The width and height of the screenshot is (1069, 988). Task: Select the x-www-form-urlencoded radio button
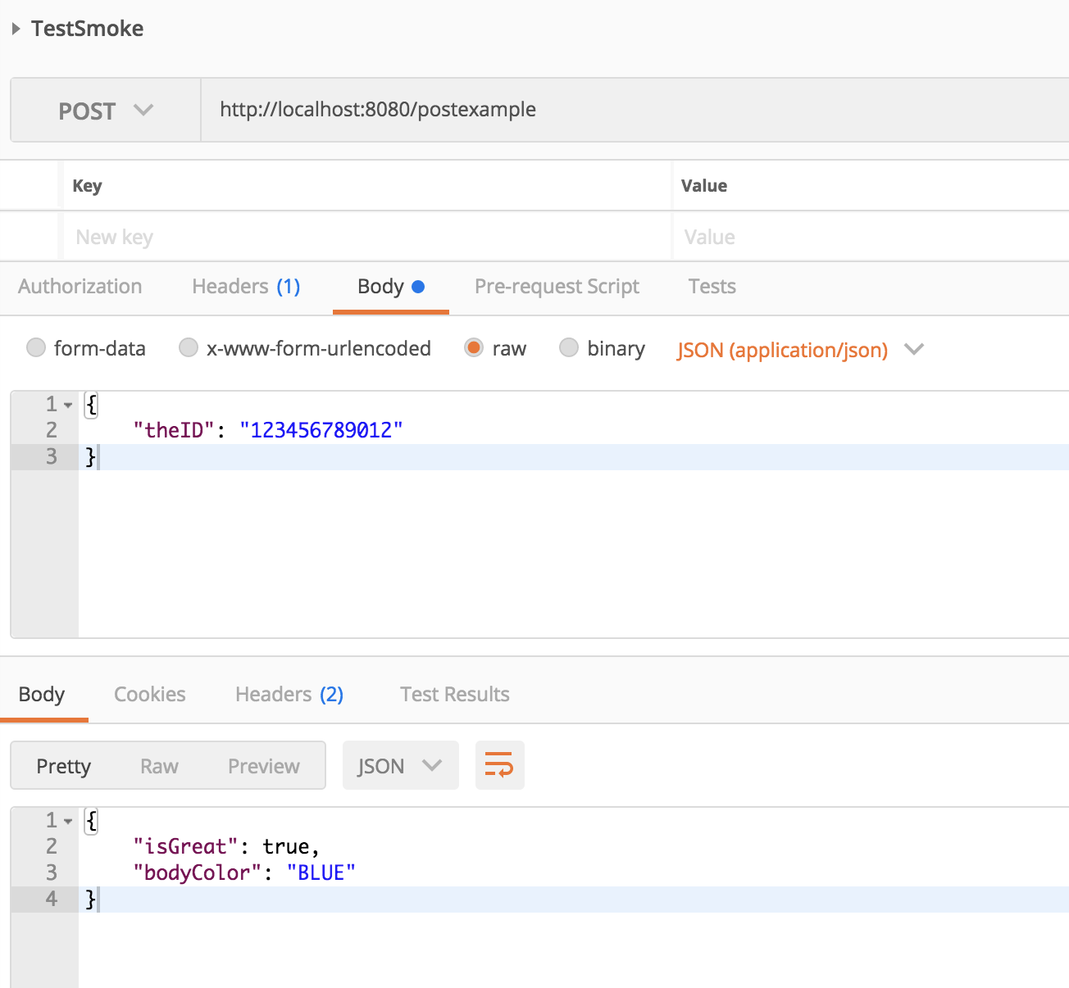click(x=189, y=347)
